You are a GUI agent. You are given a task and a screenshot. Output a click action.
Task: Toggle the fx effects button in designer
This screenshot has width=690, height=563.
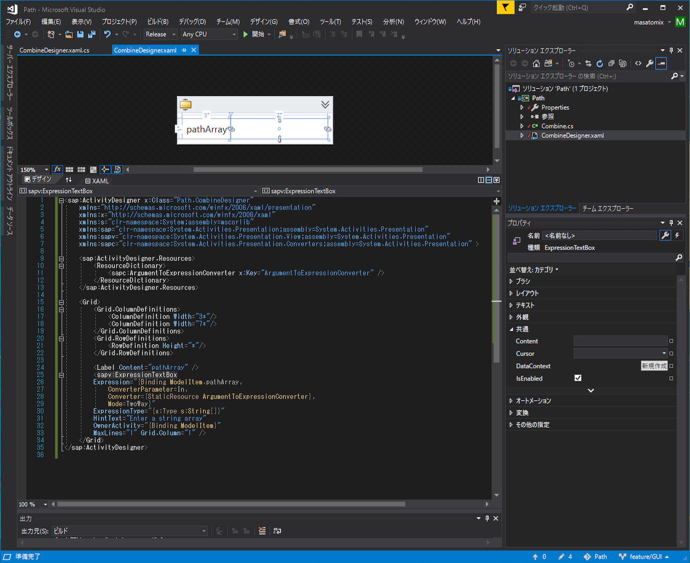click(57, 169)
